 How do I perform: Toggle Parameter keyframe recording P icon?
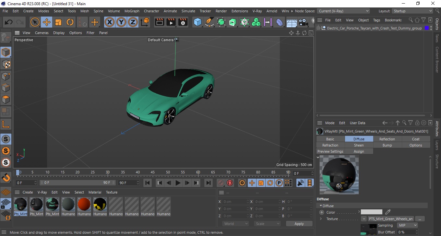(x=279, y=183)
